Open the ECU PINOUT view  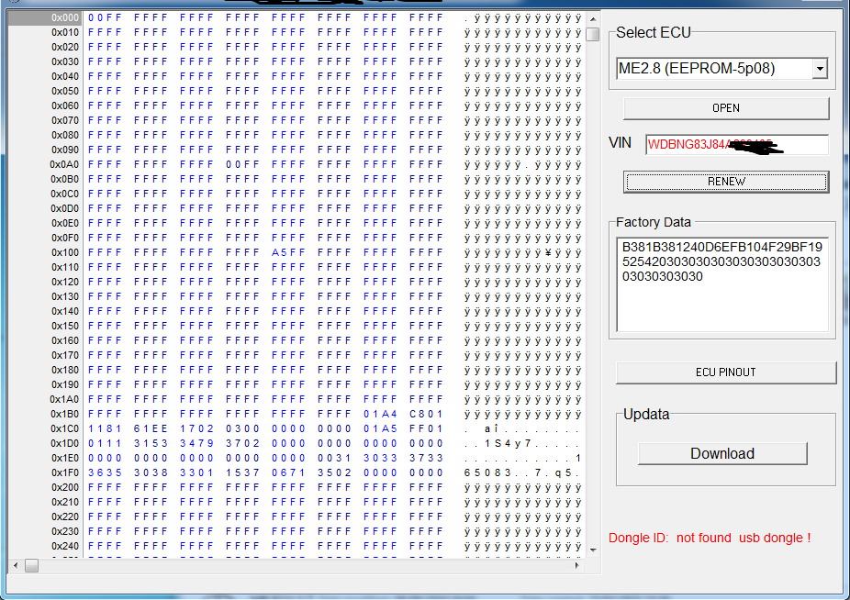click(725, 372)
